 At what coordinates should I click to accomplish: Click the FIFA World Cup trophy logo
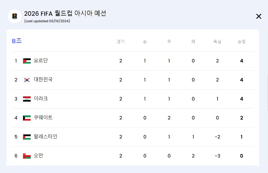click(15, 16)
